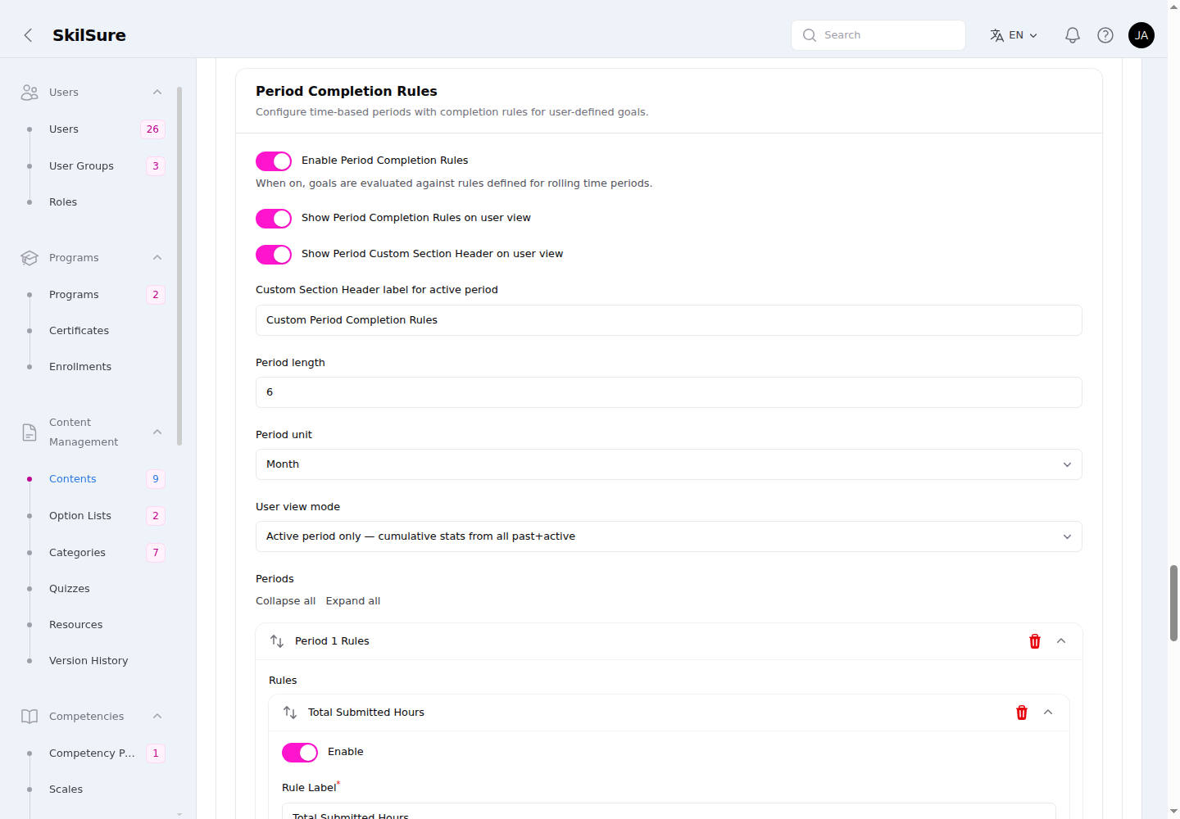Toggle Show Period Custom Section Header
This screenshot has height=819, width=1180.
click(x=274, y=255)
